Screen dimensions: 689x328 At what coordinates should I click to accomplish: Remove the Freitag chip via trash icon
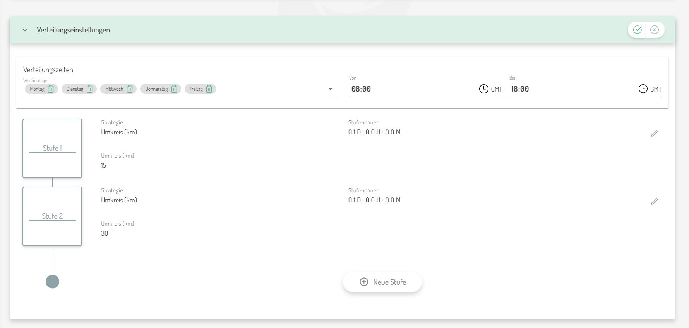[x=209, y=89]
